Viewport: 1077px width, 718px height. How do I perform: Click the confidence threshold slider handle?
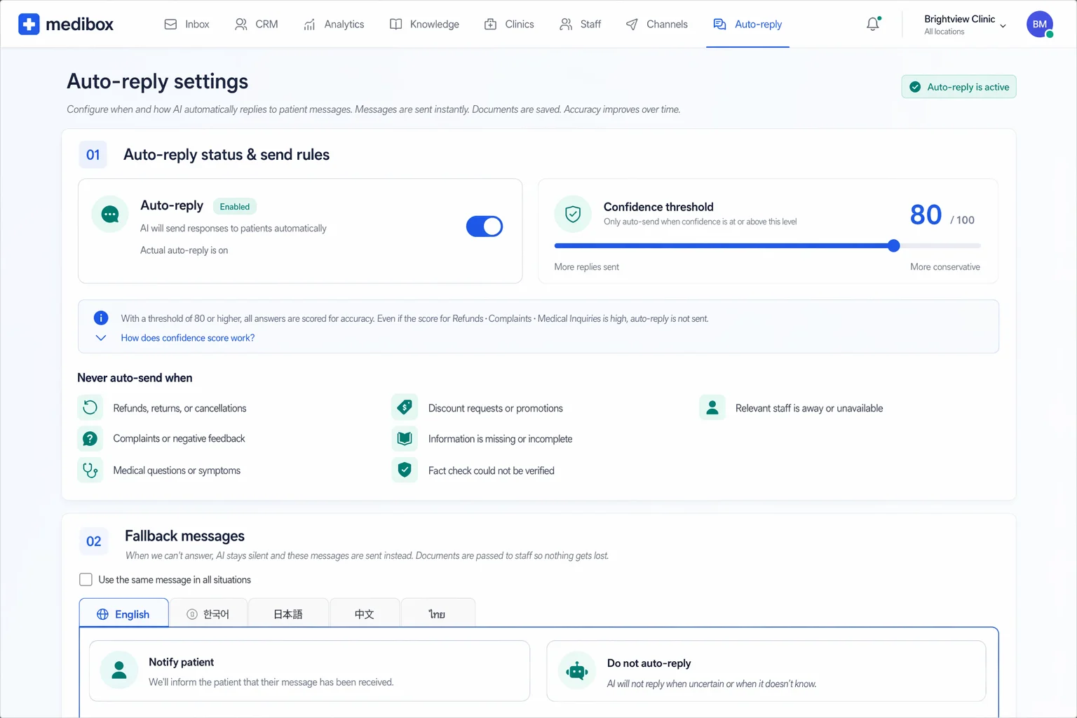point(893,245)
